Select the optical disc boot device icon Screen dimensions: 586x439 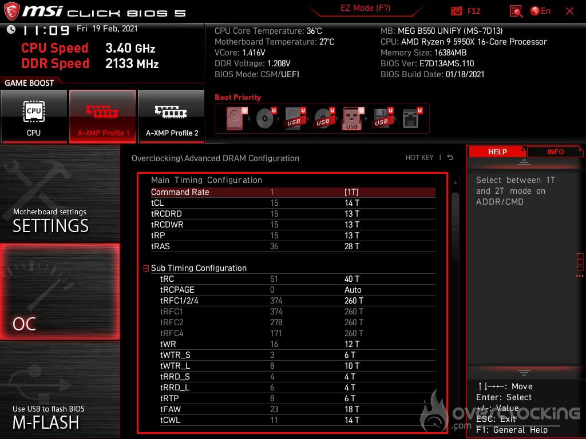pyautogui.click(x=266, y=118)
